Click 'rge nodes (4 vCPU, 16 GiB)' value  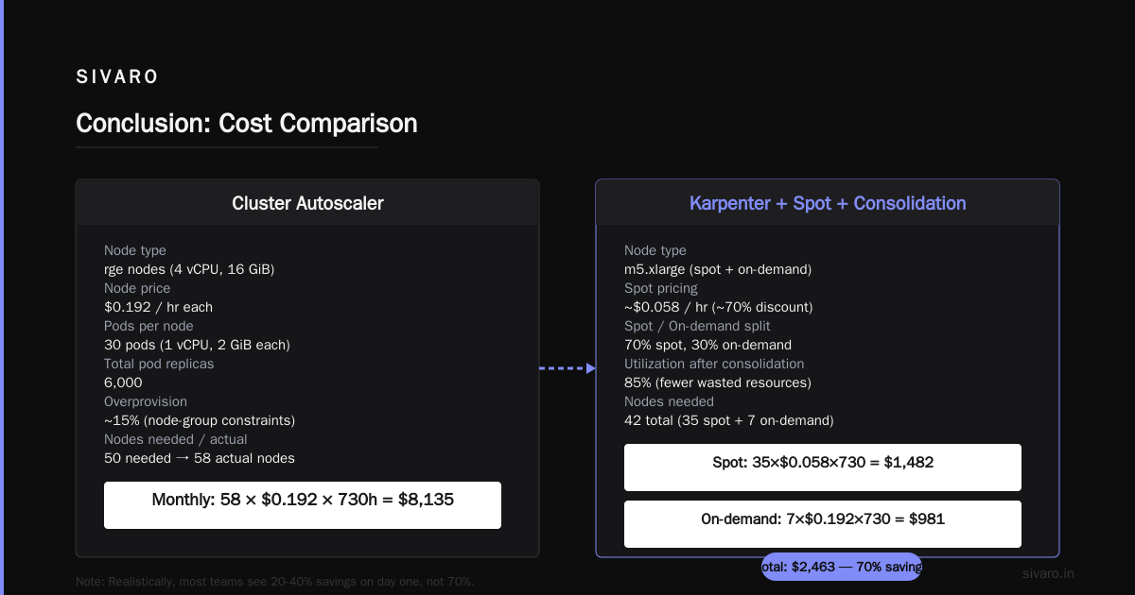click(189, 269)
